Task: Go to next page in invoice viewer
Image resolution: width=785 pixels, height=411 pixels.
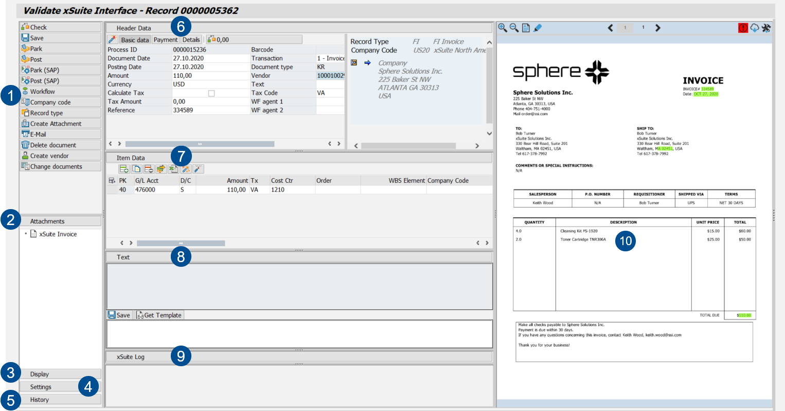Action: point(658,28)
